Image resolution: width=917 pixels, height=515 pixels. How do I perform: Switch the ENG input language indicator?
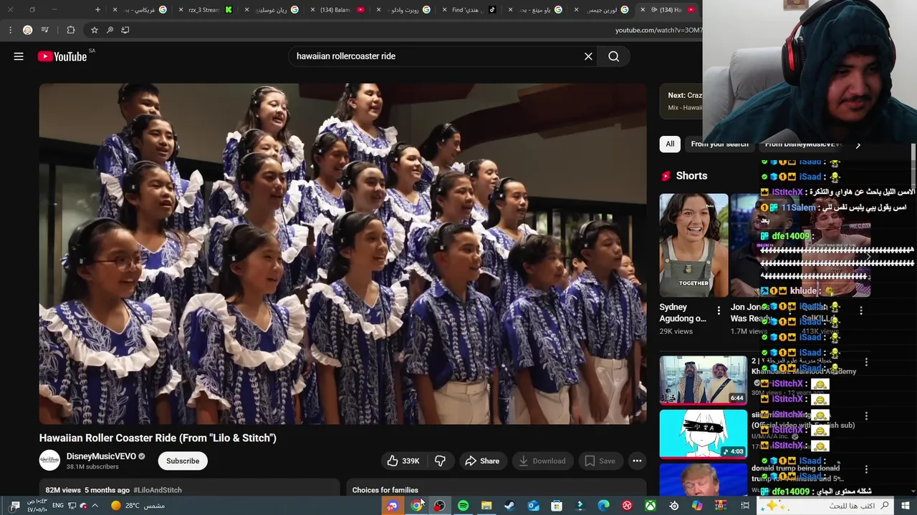tap(57, 506)
